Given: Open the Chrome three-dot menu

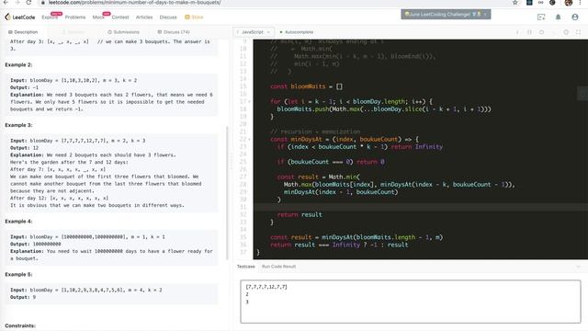Looking at the screenshot, I should pos(580,2).
